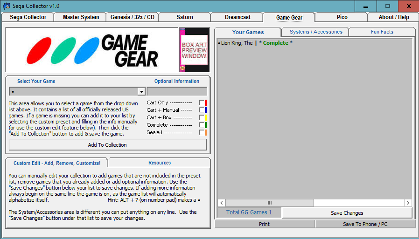Screen dimensions: 419x239
Task: Switch to the Pico tab
Action: click(342, 17)
